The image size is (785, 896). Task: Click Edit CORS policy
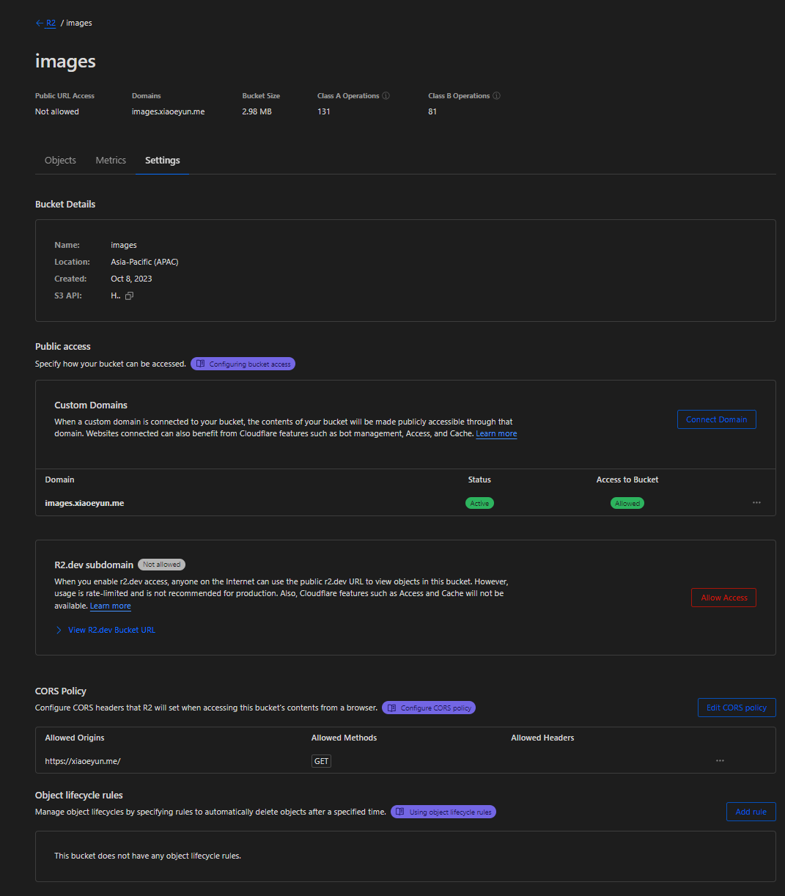click(736, 708)
